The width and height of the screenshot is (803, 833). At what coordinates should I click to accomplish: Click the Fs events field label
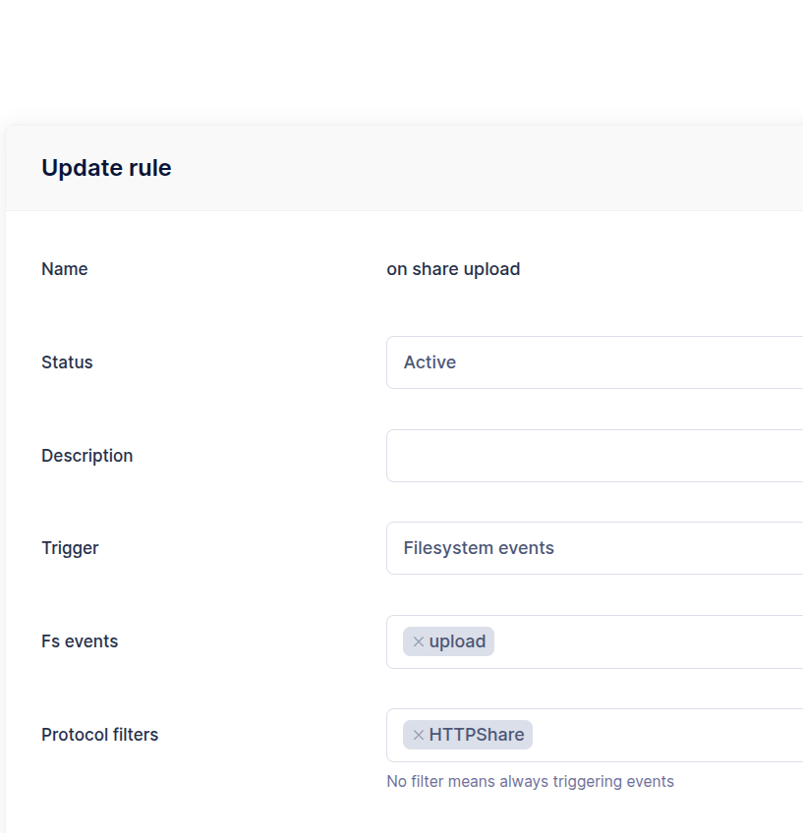pyautogui.click(x=80, y=641)
